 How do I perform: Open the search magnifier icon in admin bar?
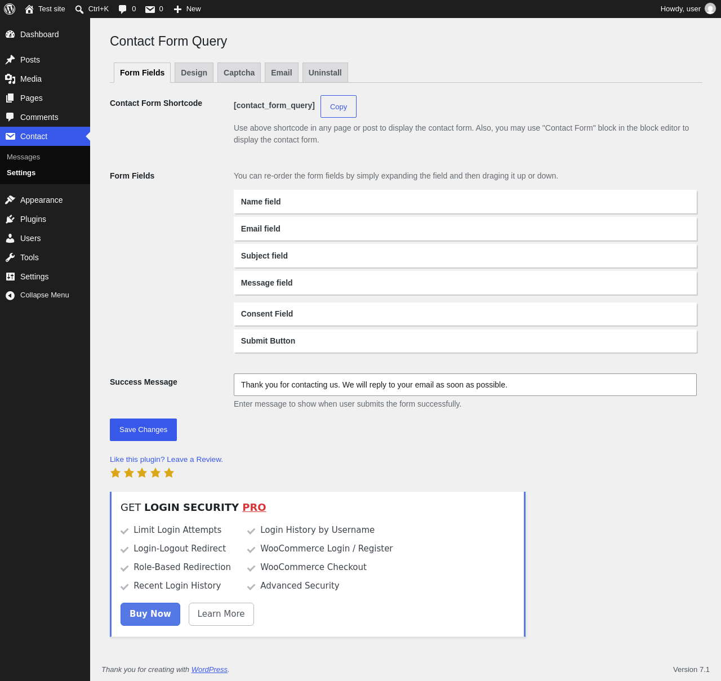[79, 9]
